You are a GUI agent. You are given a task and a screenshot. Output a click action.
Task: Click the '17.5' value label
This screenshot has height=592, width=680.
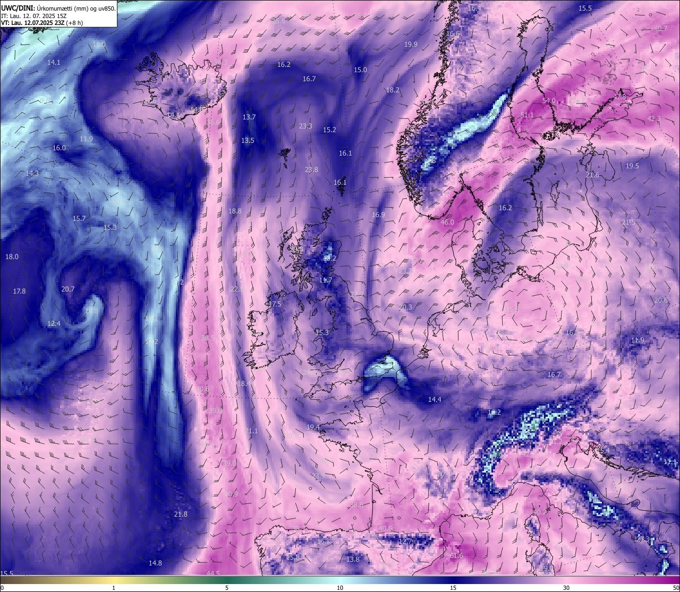[275, 304]
